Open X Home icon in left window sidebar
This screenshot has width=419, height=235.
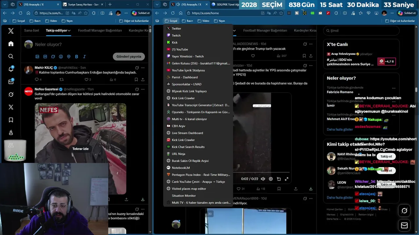[x=11, y=44]
